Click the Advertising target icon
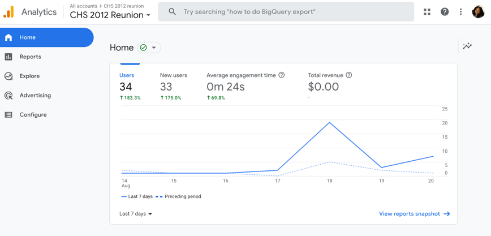Viewport: 491px width, 236px height. tap(8, 96)
